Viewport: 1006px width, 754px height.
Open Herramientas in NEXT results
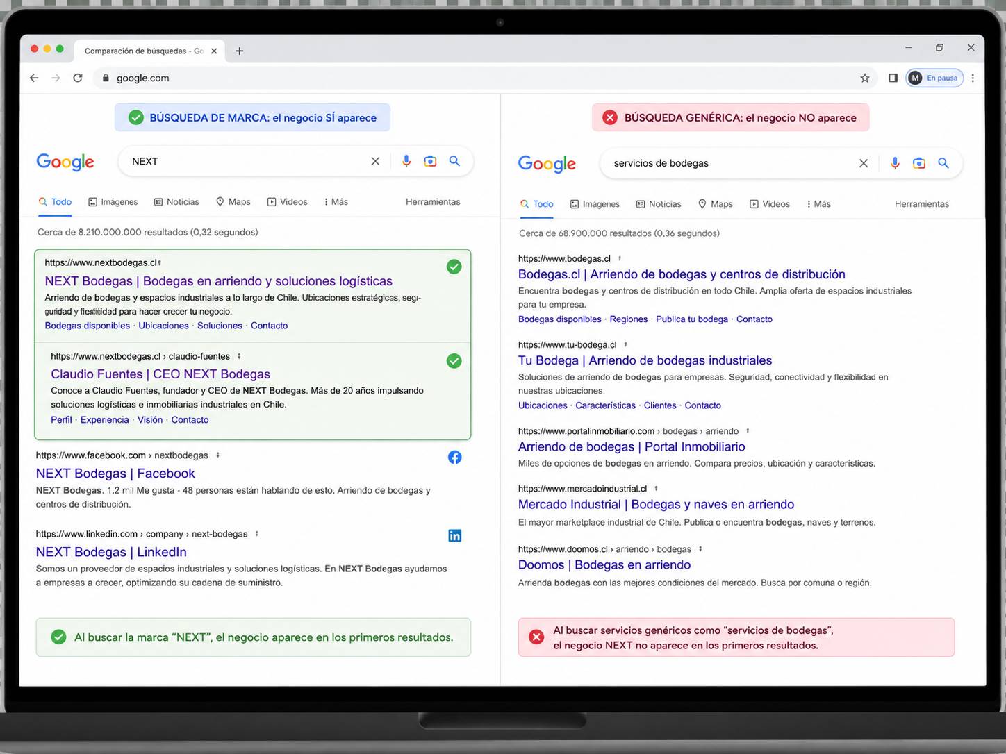click(433, 202)
